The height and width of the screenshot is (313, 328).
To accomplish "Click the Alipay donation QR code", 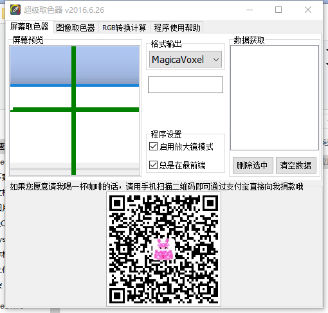I will [x=163, y=249].
